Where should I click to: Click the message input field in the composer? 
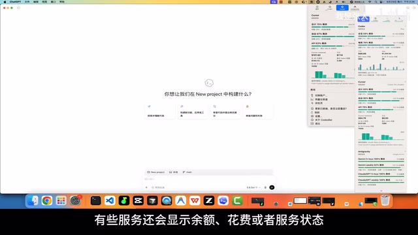[209, 180]
